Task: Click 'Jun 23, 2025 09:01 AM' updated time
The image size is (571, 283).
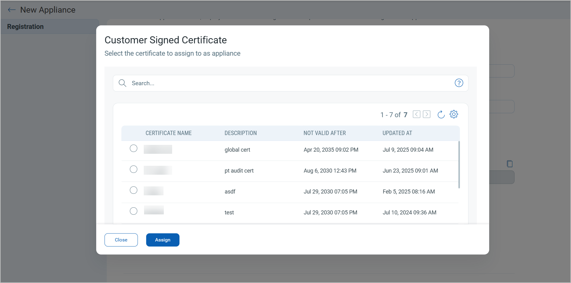Action: [410, 171]
